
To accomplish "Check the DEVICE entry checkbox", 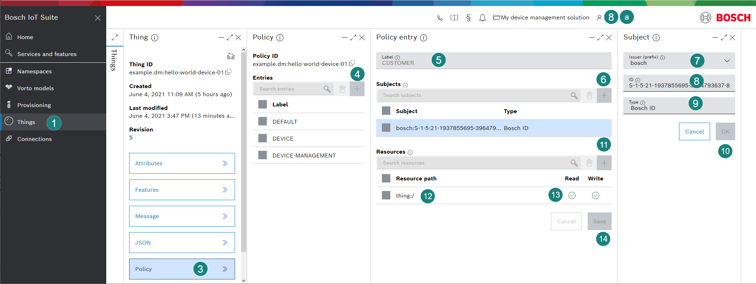I will point(263,138).
